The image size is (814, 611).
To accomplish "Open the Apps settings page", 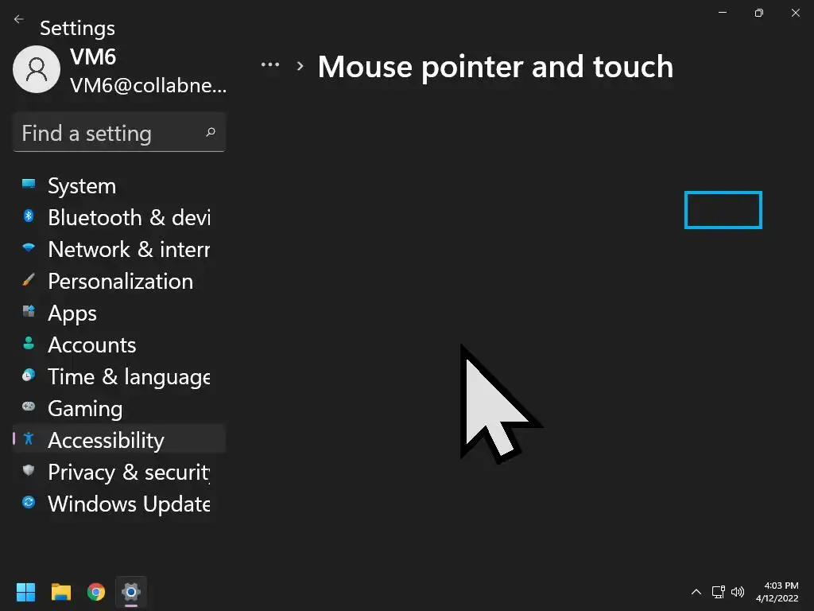I will pyautogui.click(x=72, y=313).
